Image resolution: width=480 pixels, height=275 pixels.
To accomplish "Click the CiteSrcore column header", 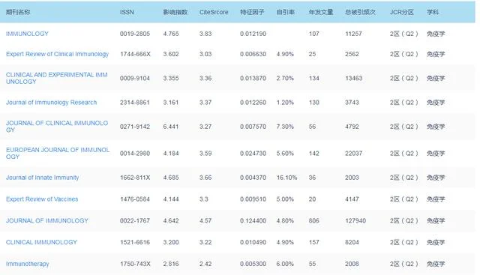I will pyautogui.click(x=214, y=12).
